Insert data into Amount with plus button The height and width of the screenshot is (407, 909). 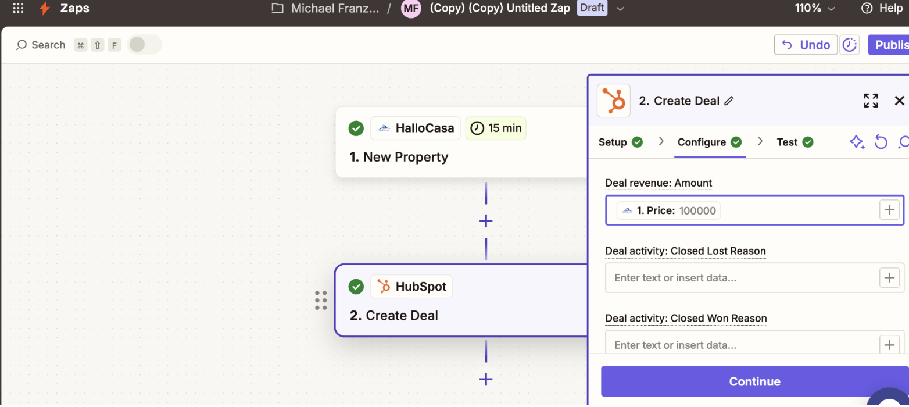click(x=889, y=210)
